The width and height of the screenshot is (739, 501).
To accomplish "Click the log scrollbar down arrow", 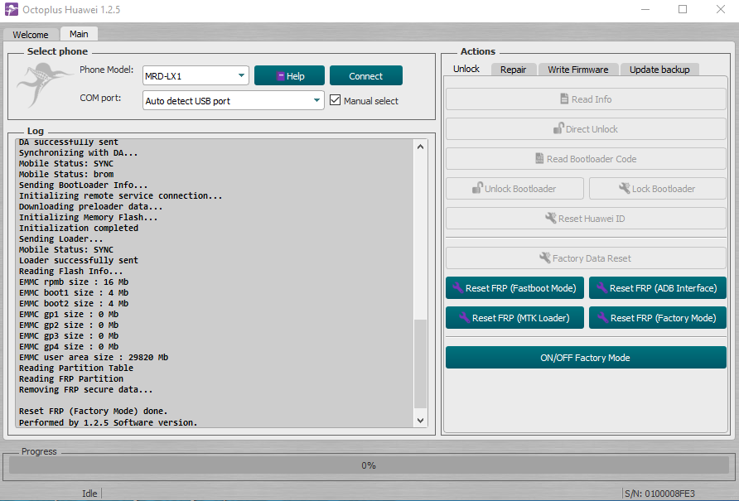I will [420, 421].
